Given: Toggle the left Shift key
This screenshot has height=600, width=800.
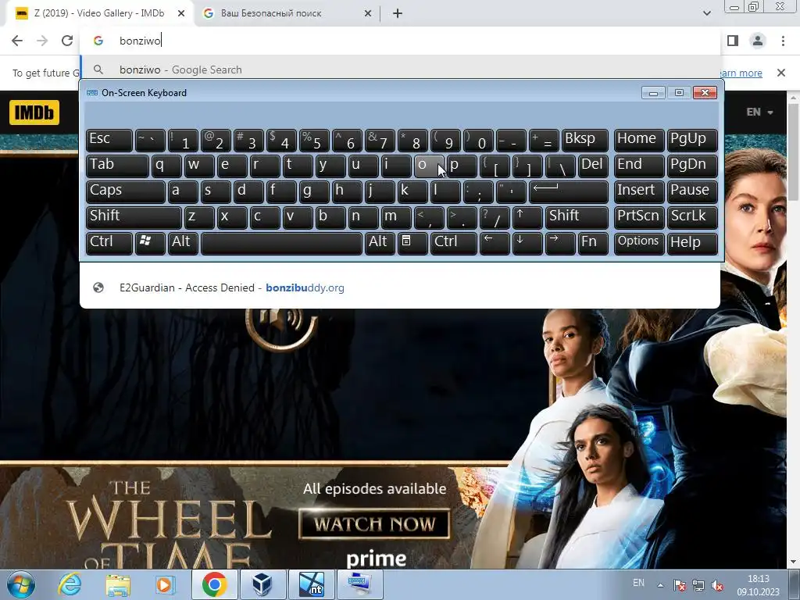Looking at the screenshot, I should (134, 217).
